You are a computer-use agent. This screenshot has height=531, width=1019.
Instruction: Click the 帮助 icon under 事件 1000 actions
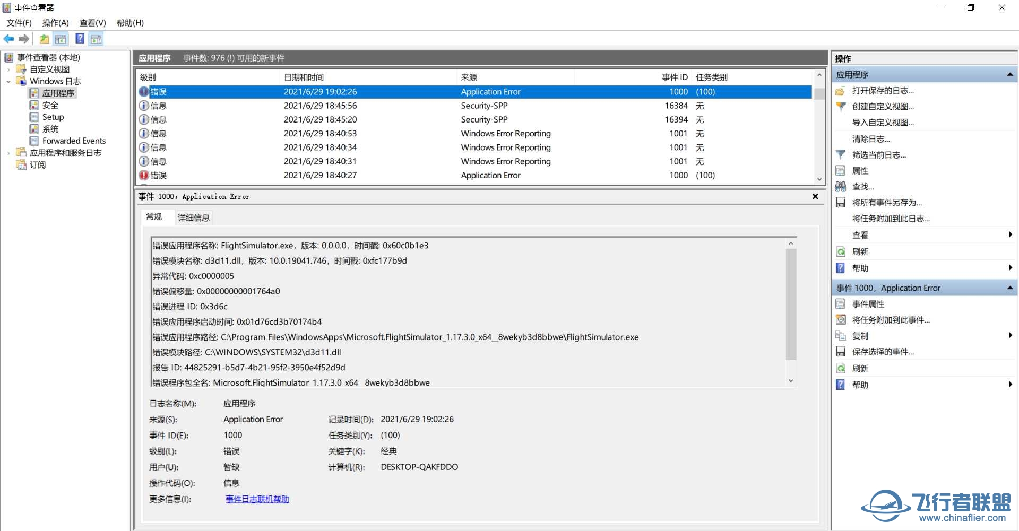click(840, 385)
